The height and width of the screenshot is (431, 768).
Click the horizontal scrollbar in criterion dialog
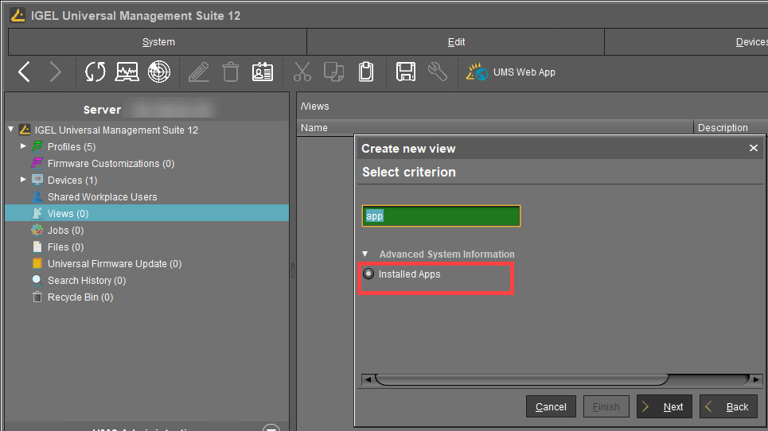[521, 379]
